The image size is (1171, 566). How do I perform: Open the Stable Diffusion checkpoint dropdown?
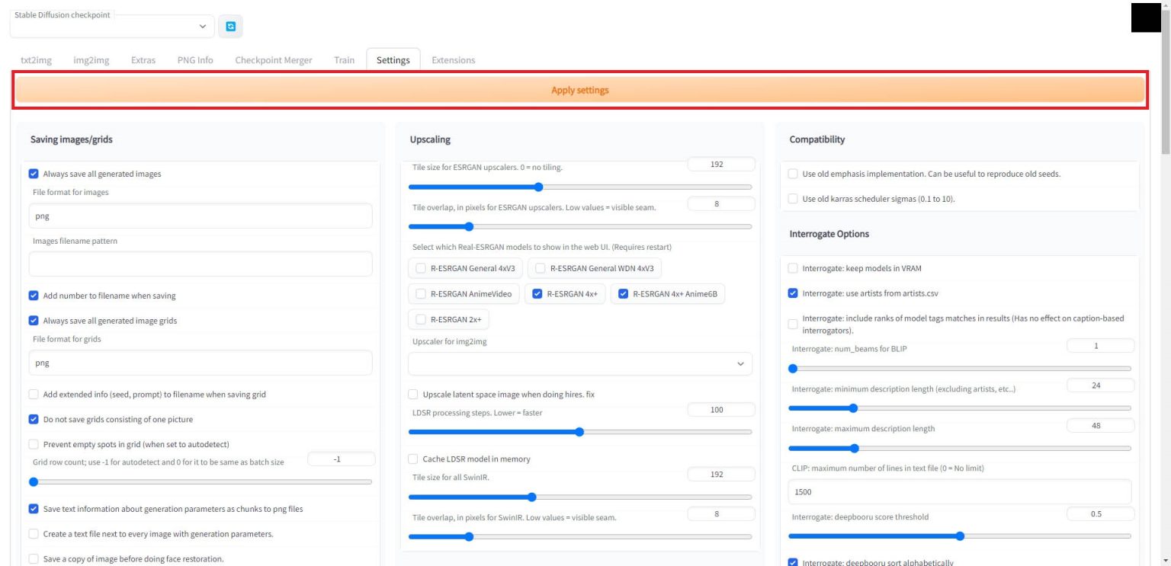click(113, 27)
